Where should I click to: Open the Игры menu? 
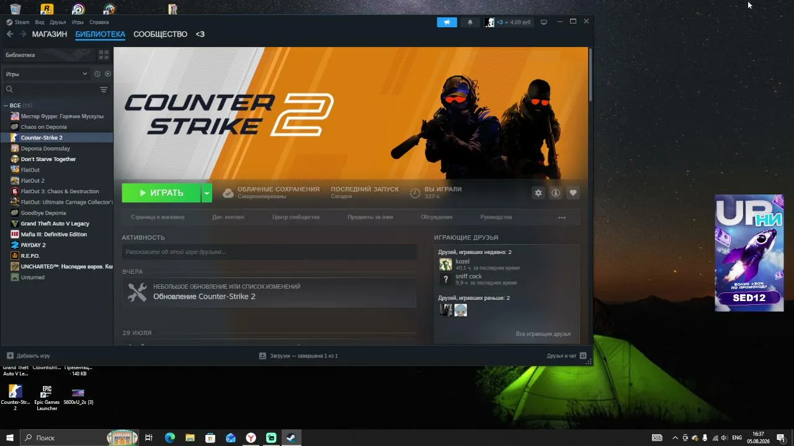(78, 22)
